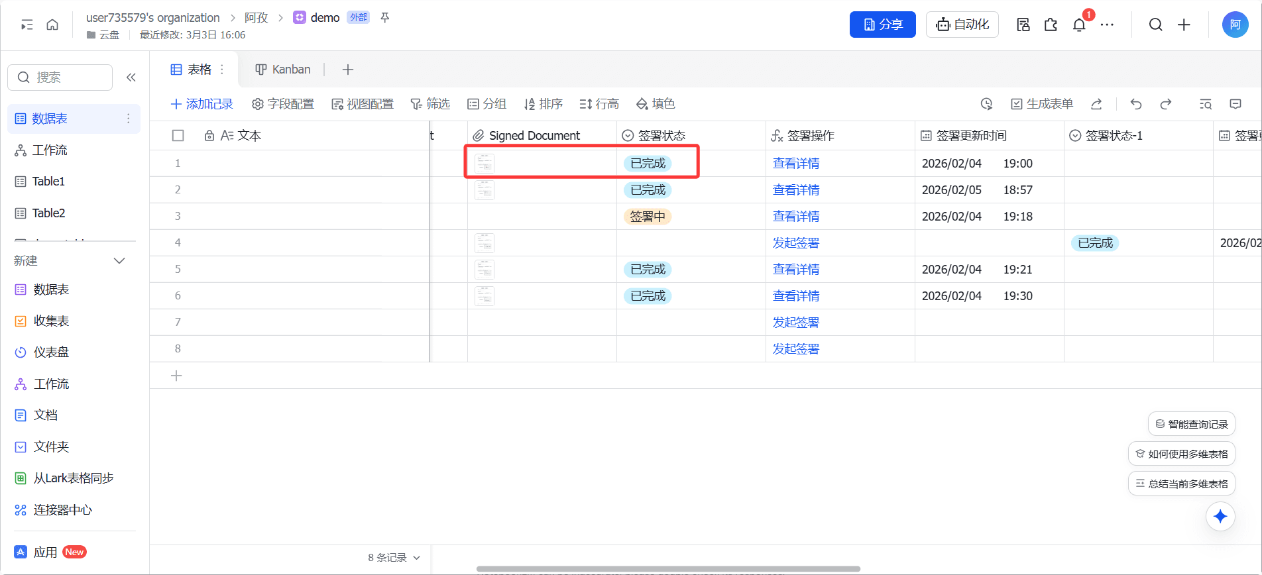Pin the demo document with the pushpin icon

(x=384, y=17)
